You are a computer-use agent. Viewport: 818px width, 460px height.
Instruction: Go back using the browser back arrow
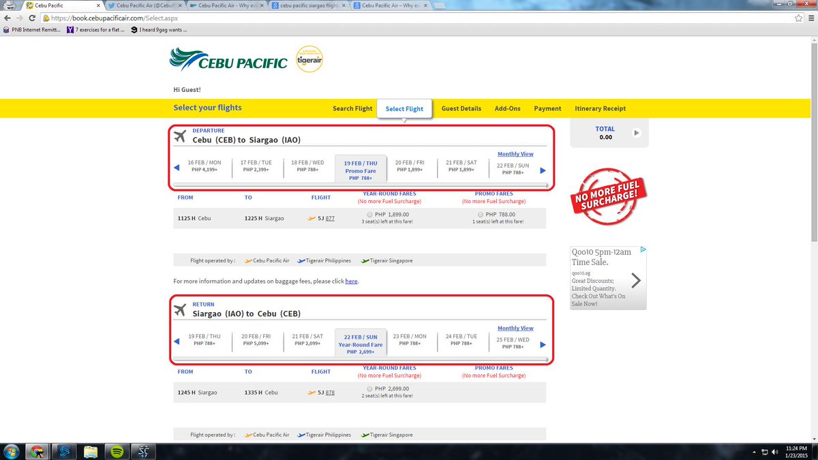(x=7, y=18)
